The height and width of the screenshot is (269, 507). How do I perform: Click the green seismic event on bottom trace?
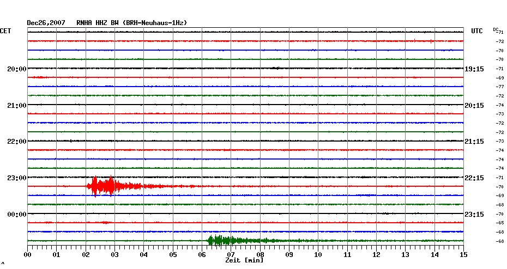pos(221,240)
